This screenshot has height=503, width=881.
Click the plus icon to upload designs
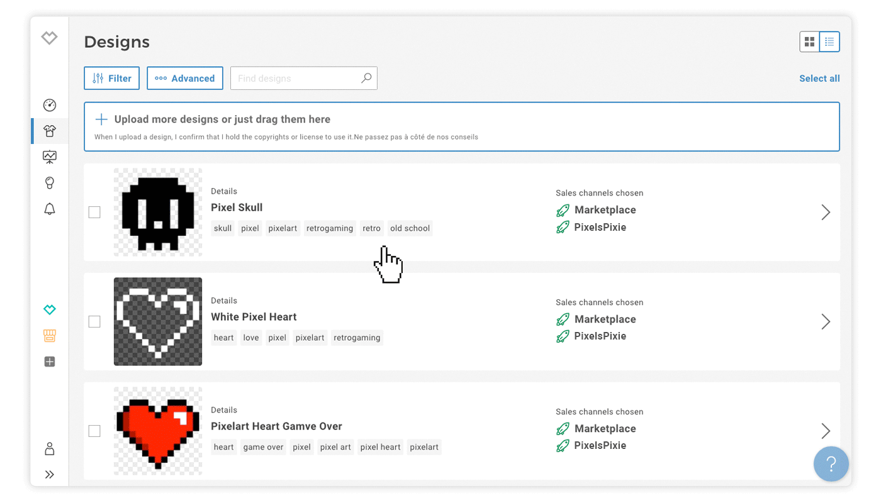[101, 119]
